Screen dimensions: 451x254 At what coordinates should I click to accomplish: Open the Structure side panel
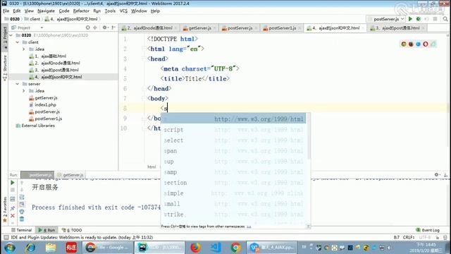click(5, 68)
